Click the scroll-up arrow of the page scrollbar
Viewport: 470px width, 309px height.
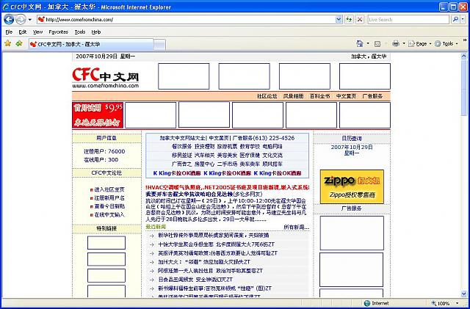coord(464,56)
